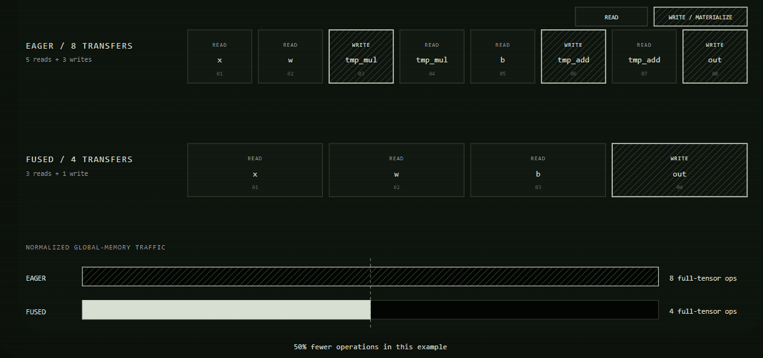Select eager transfer 08 write out
The width and height of the screenshot is (763, 358).
pyautogui.click(x=715, y=56)
